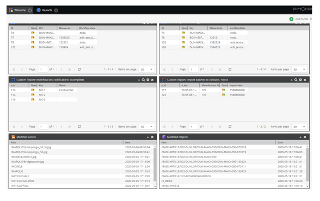Select the /MARQUE/dunlop-logo_hd.jpg asset row

coord(82,152)
